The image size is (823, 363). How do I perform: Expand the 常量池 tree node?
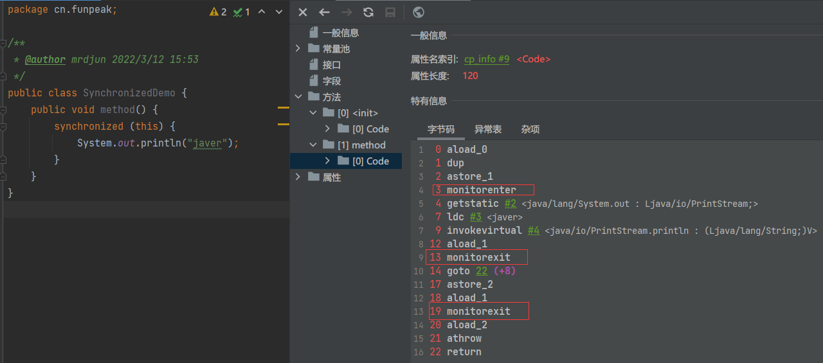point(298,49)
